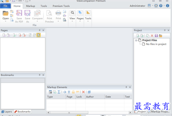Click the batch print icon with arrow
Screen dimensions: 172x116
click(65, 16)
